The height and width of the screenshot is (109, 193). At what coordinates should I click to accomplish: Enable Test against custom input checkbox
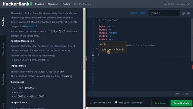(116, 102)
